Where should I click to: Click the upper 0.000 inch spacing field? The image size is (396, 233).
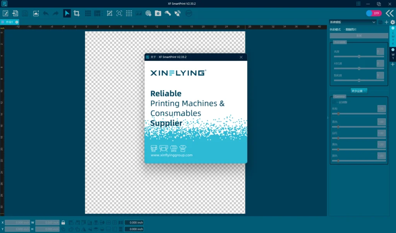point(134,223)
